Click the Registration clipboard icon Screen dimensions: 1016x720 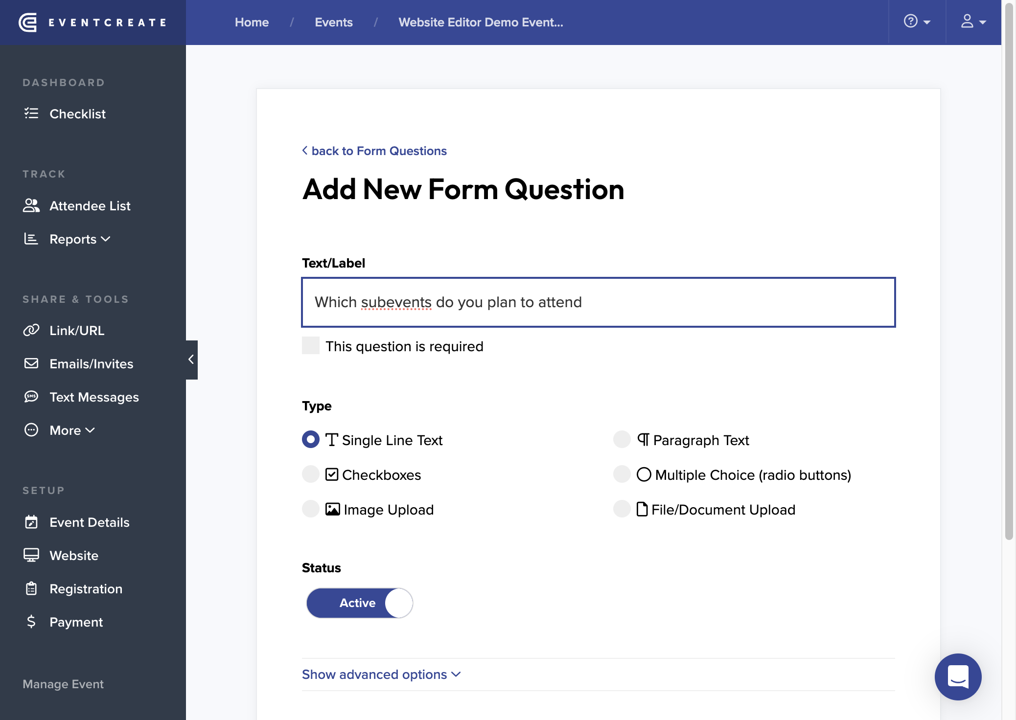(31, 588)
